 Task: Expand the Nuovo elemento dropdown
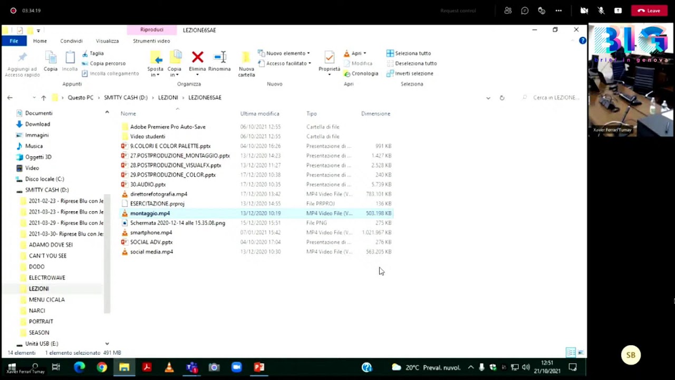click(284, 53)
